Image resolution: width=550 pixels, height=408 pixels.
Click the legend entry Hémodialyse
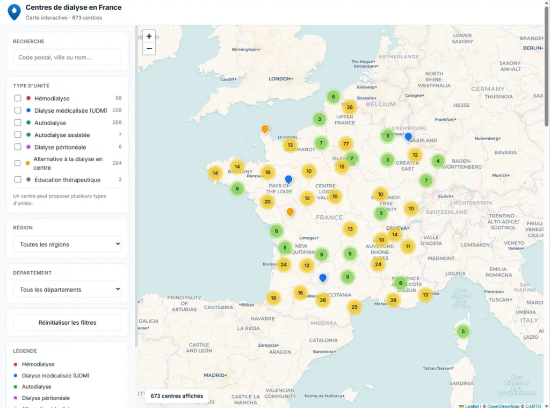click(x=38, y=364)
